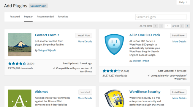Open More Details for Contact Form 7
Viewport: 193px width, 107px height.
point(85,41)
